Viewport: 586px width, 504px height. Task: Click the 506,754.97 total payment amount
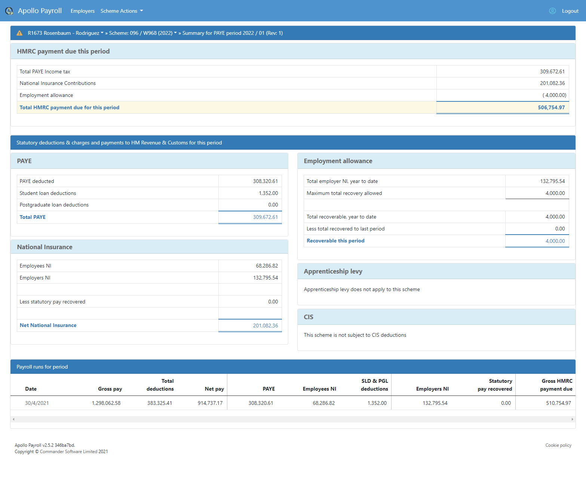point(551,107)
